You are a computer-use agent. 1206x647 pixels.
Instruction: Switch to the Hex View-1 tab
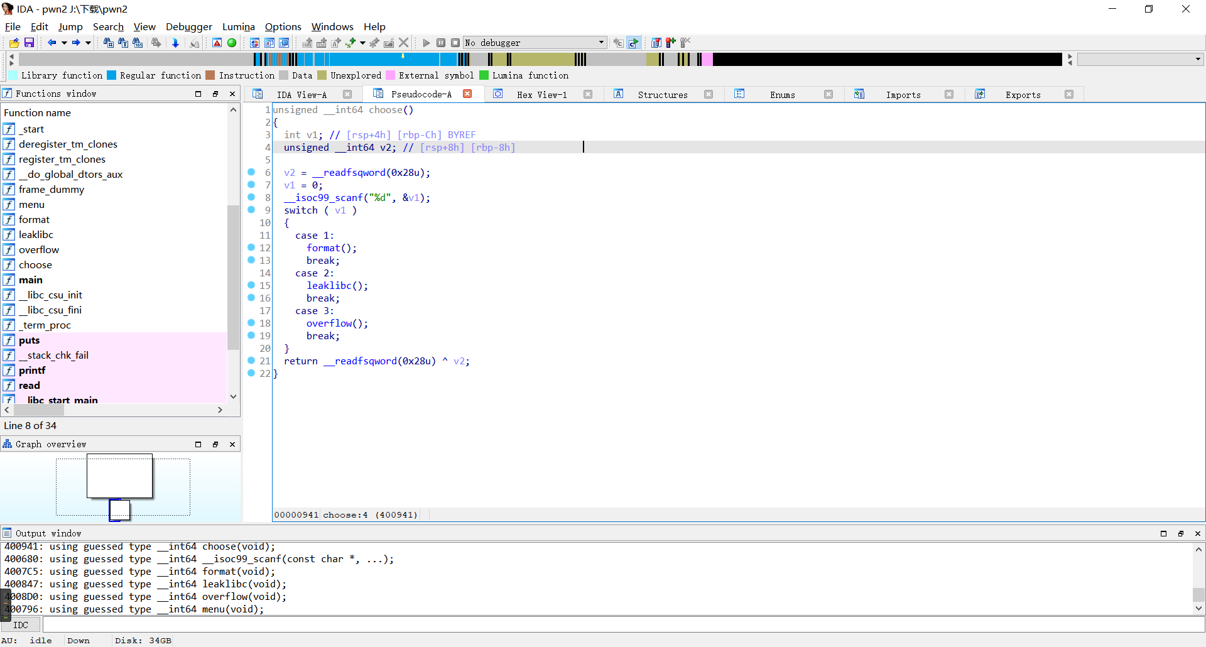[541, 94]
